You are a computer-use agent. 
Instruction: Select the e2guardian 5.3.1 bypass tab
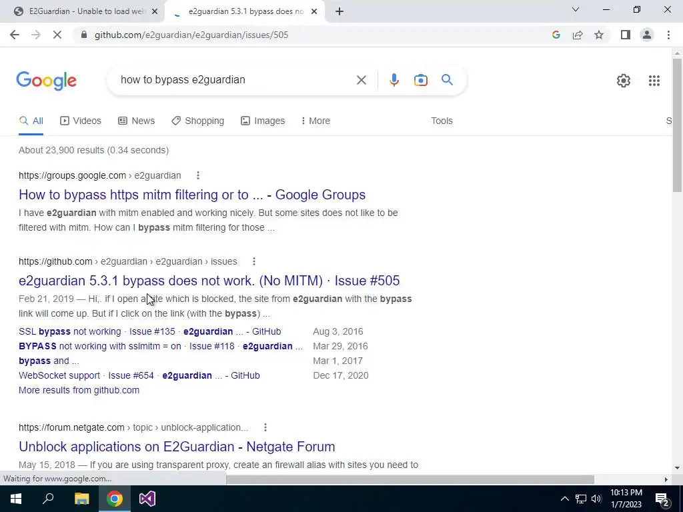click(x=245, y=11)
